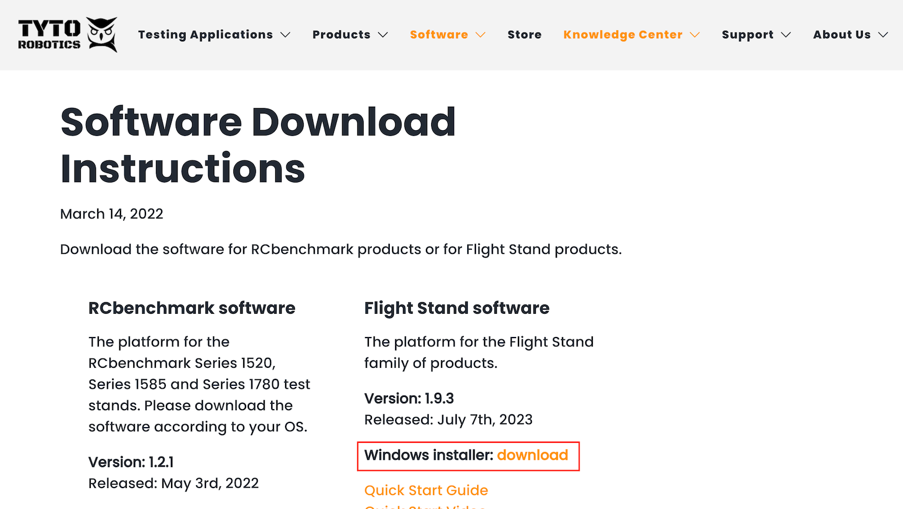
Task: Click the Store navigation link
Action: 524,34
